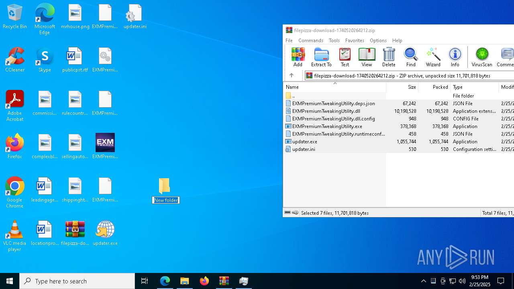Image resolution: width=514 pixels, height=289 pixels.
Task: Select the filepizza-download archive on desktop
Action: [x=75, y=234]
